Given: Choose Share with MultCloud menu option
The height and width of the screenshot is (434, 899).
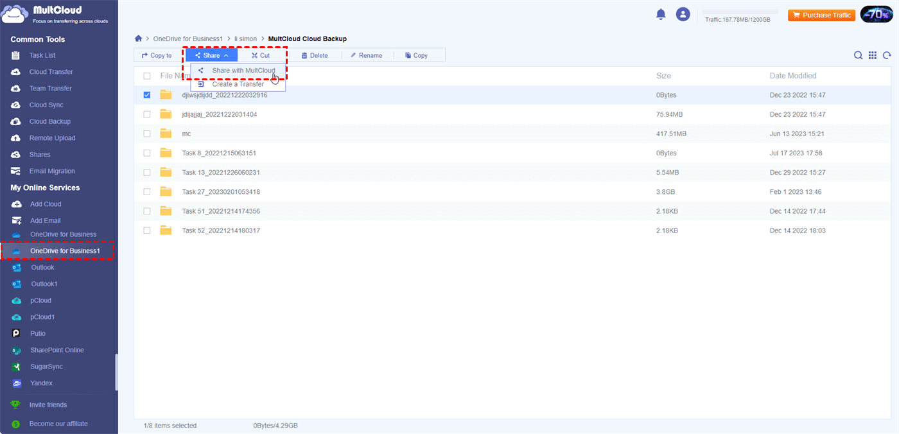Looking at the screenshot, I should point(238,71).
